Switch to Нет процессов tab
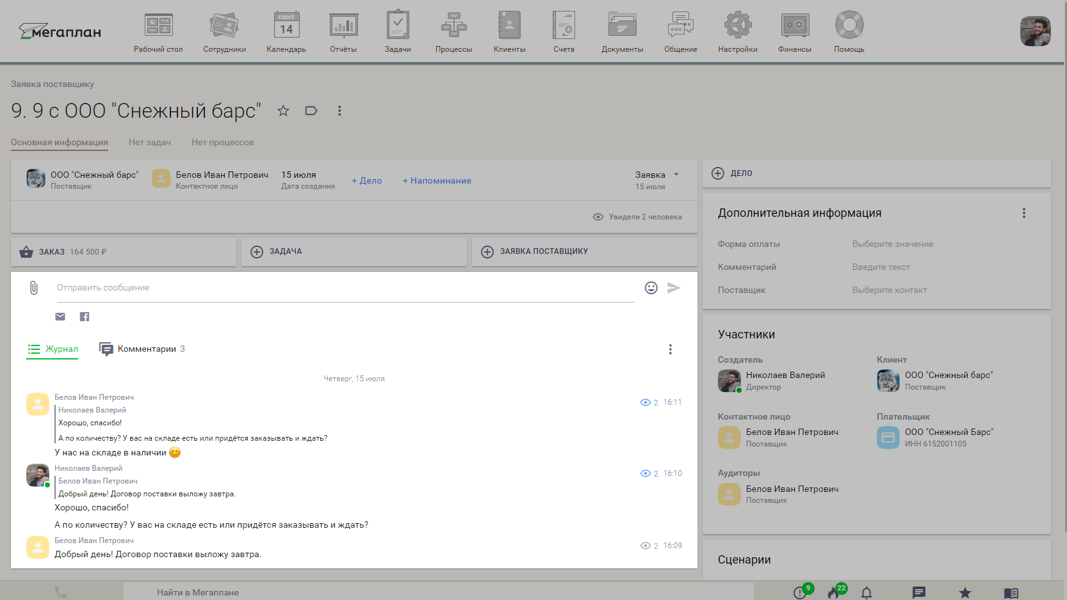Image resolution: width=1067 pixels, height=600 pixels. pos(222,143)
